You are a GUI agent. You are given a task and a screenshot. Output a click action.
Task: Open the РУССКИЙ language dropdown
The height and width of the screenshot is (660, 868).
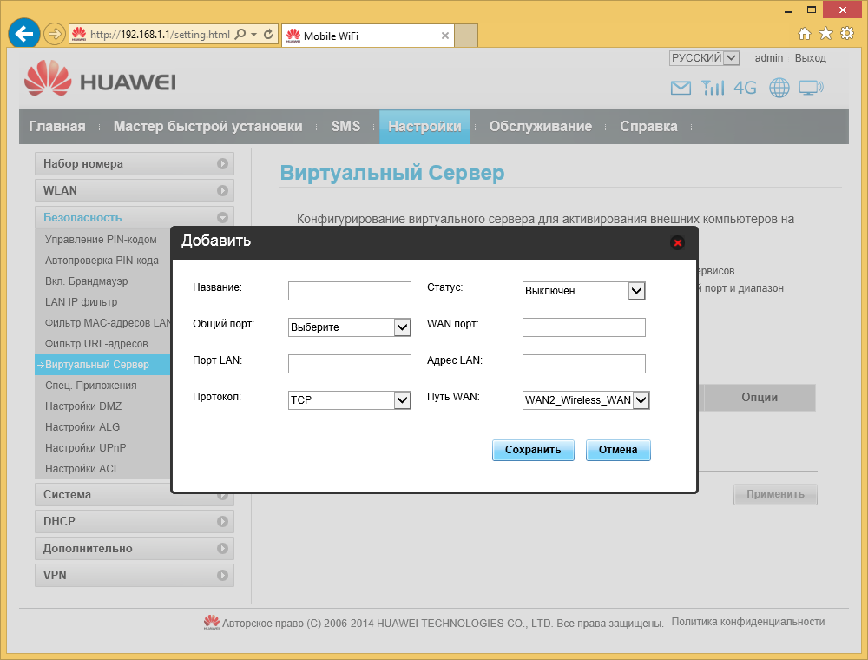coord(704,58)
